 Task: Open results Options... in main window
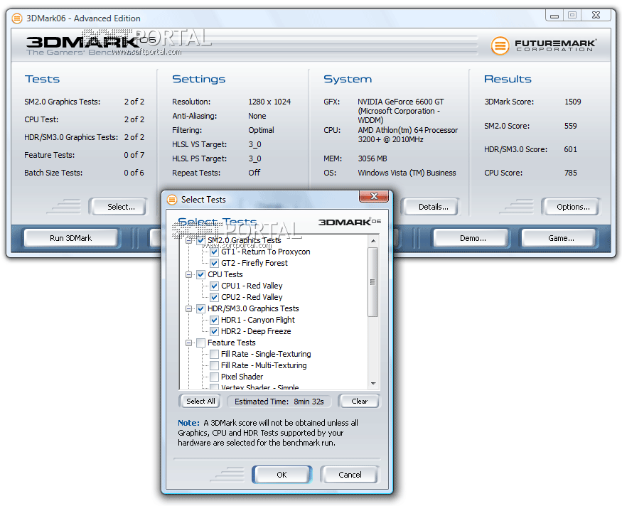coord(573,207)
